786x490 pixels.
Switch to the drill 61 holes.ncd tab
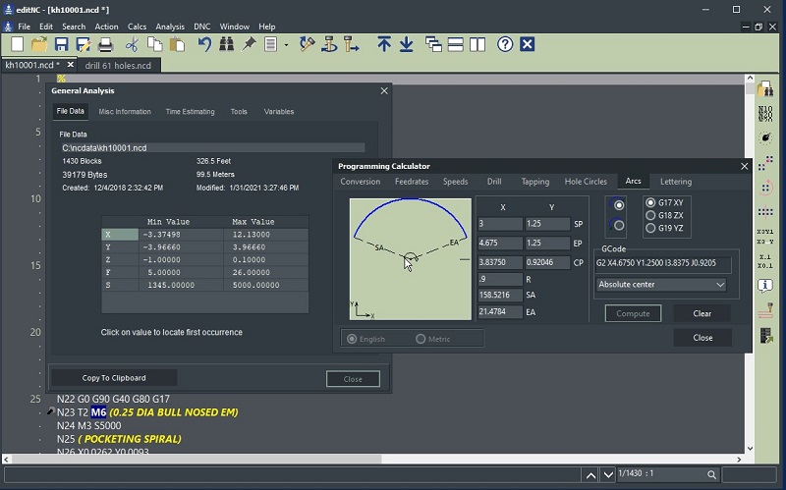(x=118, y=65)
